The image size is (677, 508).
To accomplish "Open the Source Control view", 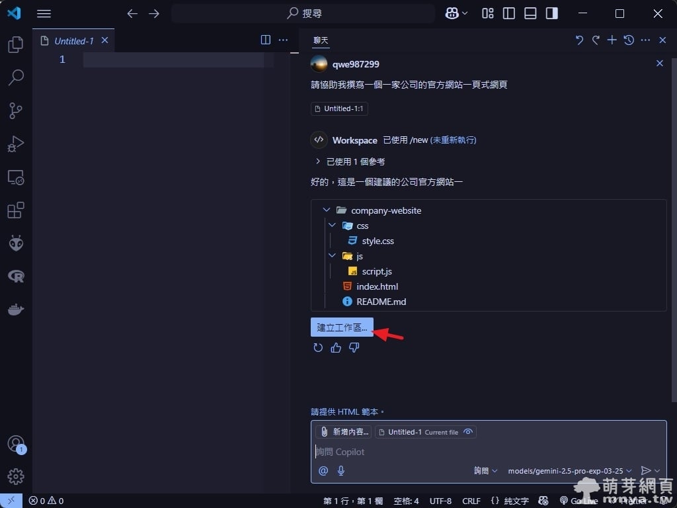I will coord(16,110).
